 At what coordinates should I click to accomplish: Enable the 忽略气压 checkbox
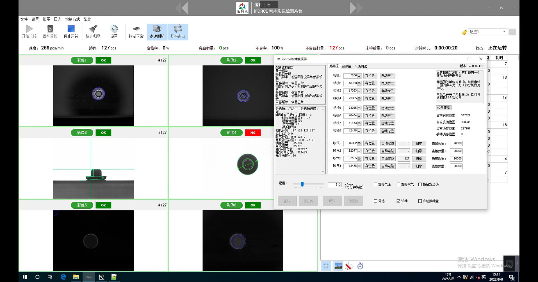(375, 184)
